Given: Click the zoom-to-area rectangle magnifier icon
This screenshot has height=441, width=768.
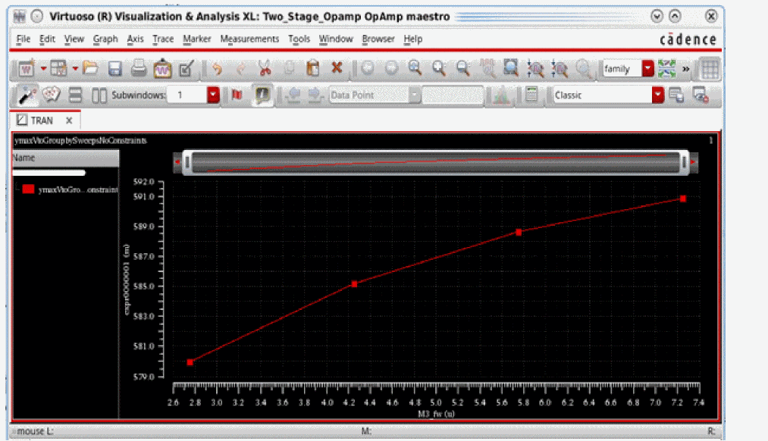Looking at the screenshot, I should (x=511, y=68).
